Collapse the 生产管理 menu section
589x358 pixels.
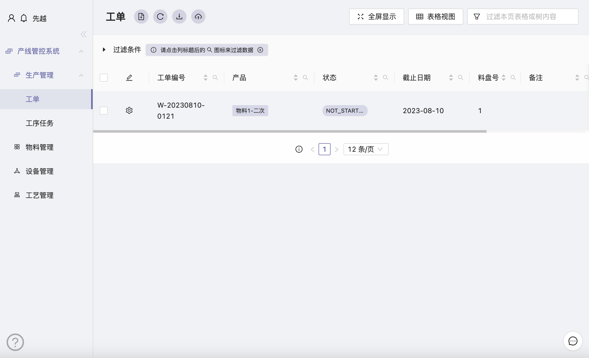pyautogui.click(x=81, y=75)
